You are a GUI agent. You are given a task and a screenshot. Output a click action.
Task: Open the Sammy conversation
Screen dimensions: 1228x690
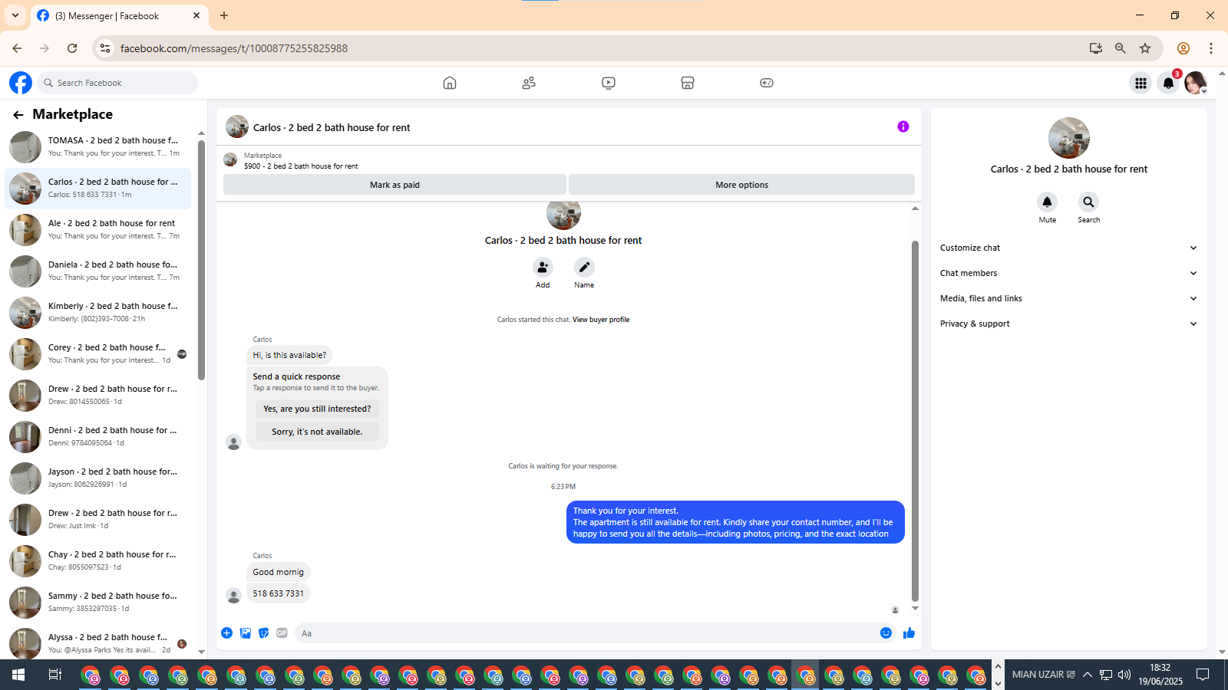[x=98, y=603]
